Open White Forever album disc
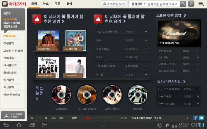Screen dimensions: 207x129 click(x=112, y=95)
